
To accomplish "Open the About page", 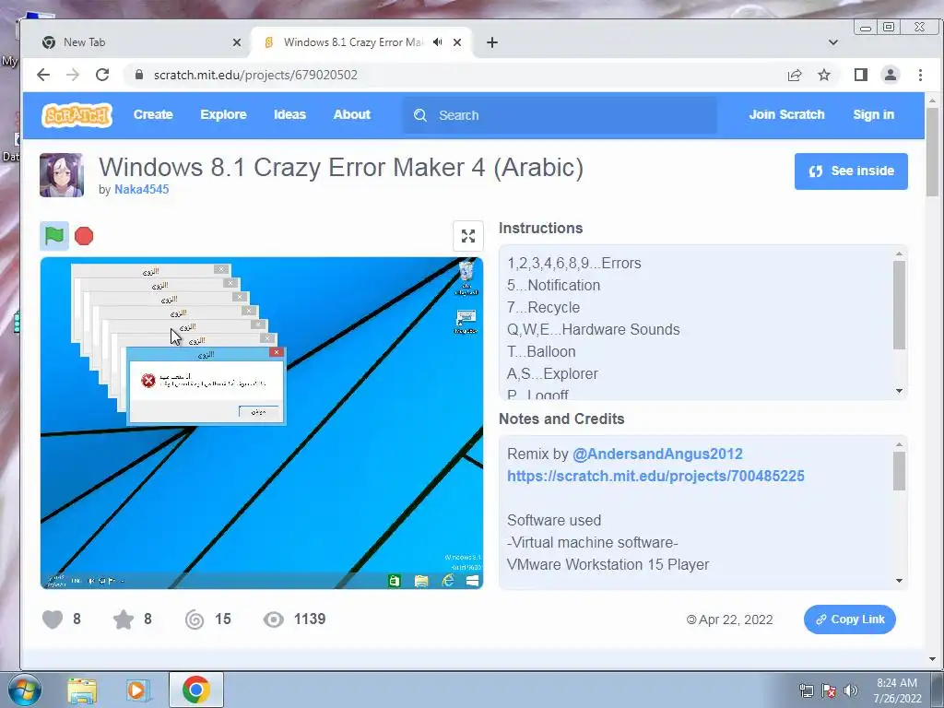I will pyautogui.click(x=351, y=114).
